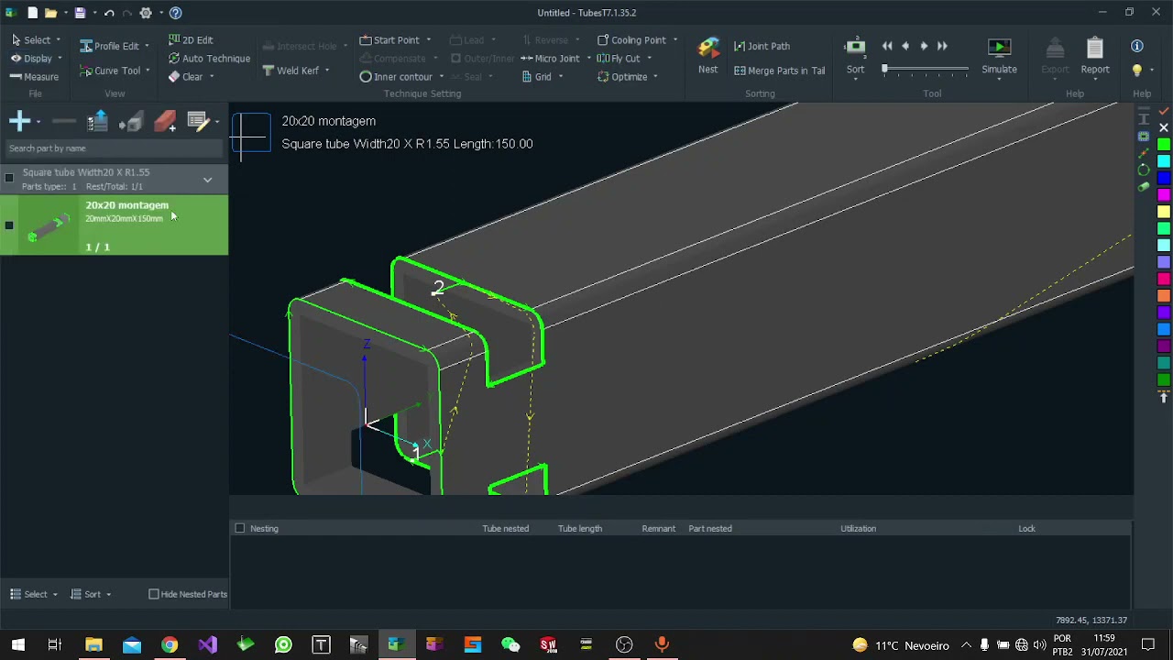This screenshot has width=1173, height=660.
Task: Click the 2D Edit button
Action: pyautogui.click(x=191, y=40)
